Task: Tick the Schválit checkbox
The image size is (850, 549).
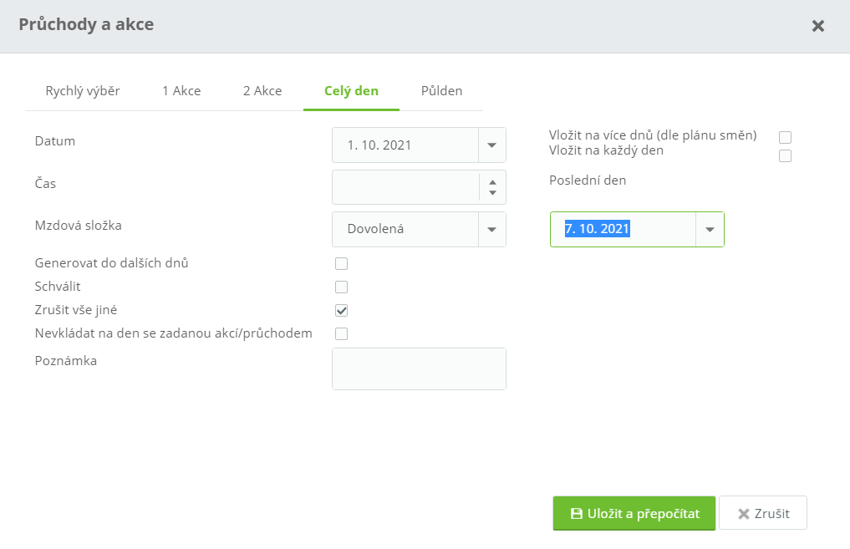Action: (341, 287)
